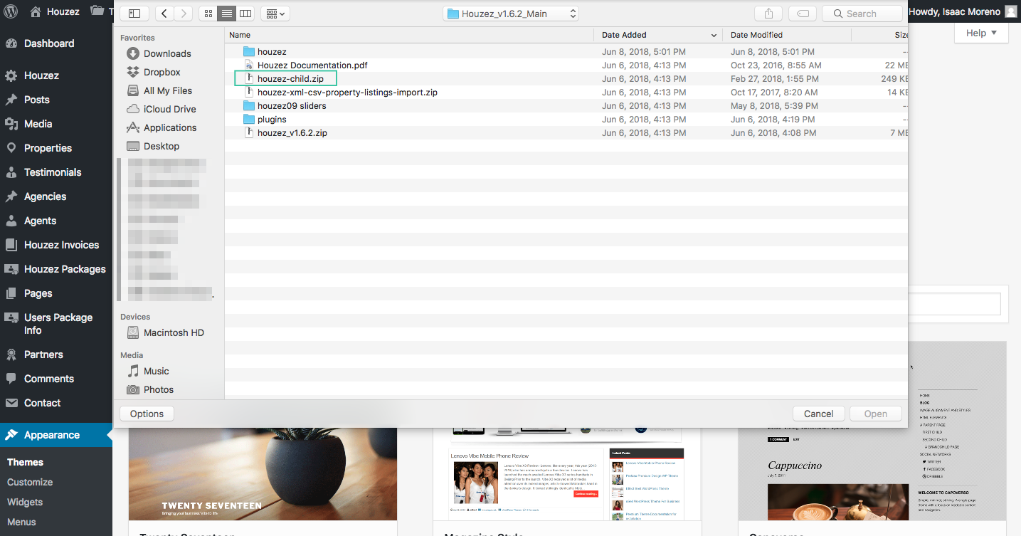The height and width of the screenshot is (536, 1021).
Task: Open Houzez Packages menu item
Action: pyautogui.click(x=56, y=269)
